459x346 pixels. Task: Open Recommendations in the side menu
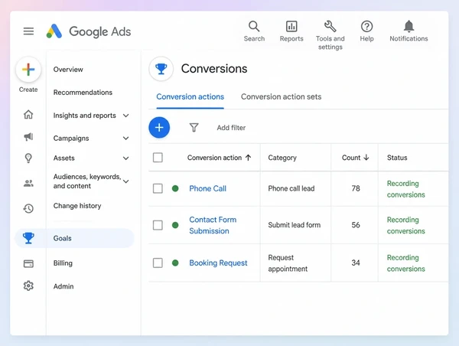click(x=83, y=93)
